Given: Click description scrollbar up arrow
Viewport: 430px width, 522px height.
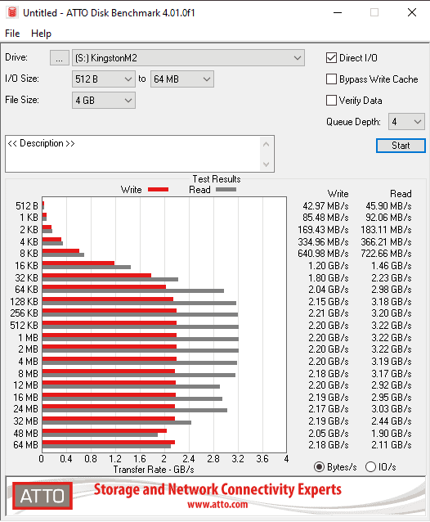Looking at the screenshot, I should [x=266, y=145].
